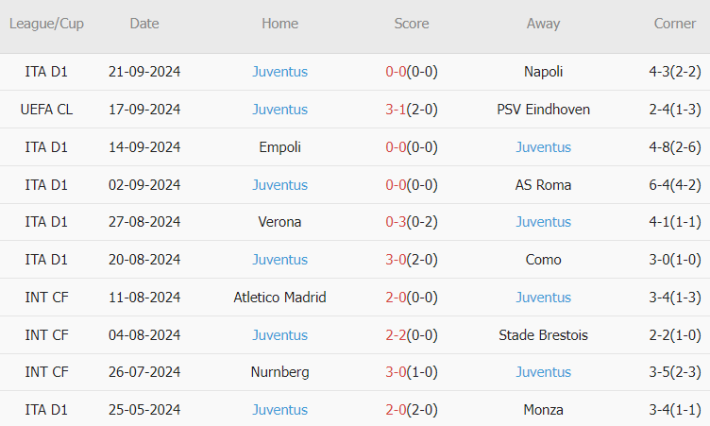Viewport: 710px width, 426px height.
Task: Click away Juventus link in Empoli row
Action: pos(543,147)
